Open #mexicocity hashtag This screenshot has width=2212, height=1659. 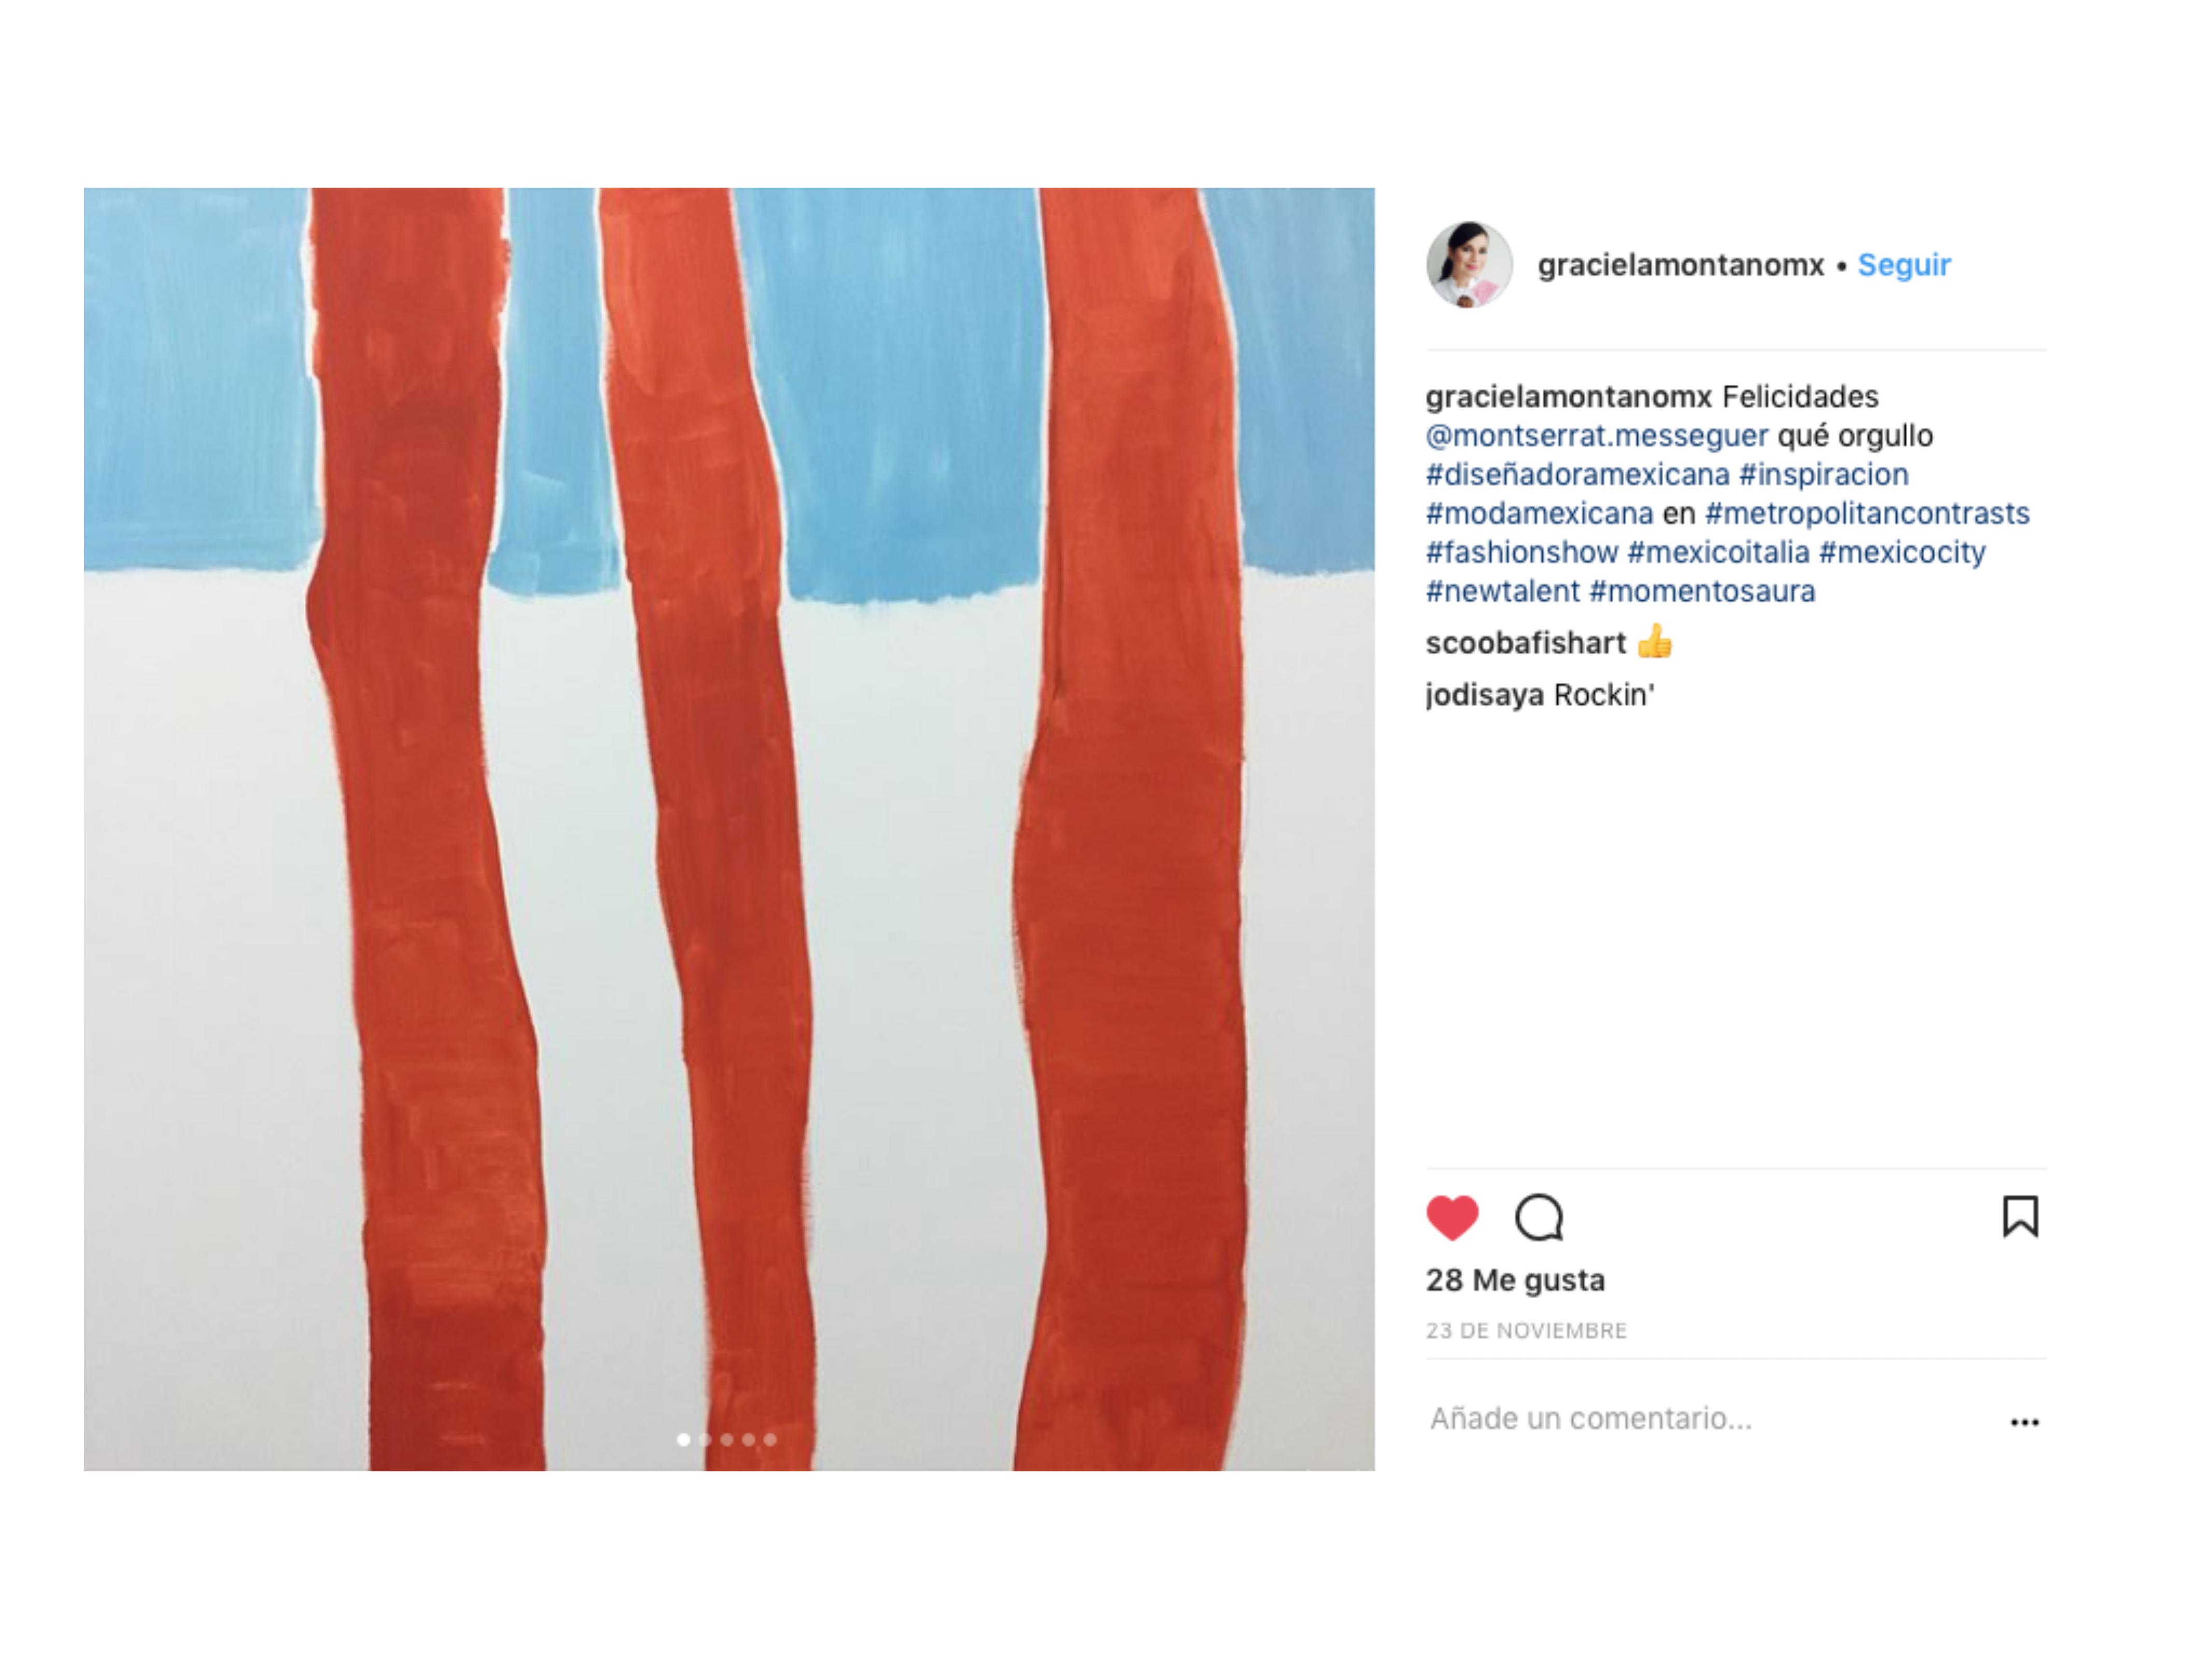click(1902, 552)
